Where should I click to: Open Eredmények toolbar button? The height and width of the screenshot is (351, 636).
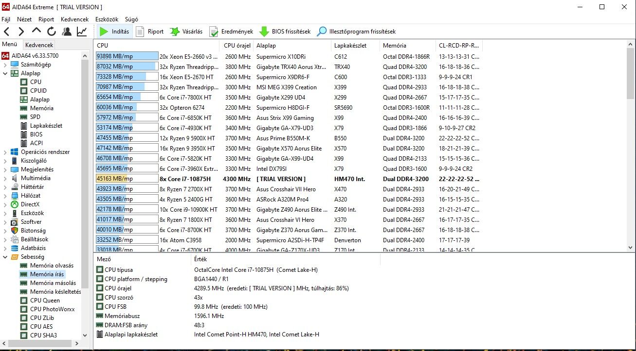pos(231,32)
